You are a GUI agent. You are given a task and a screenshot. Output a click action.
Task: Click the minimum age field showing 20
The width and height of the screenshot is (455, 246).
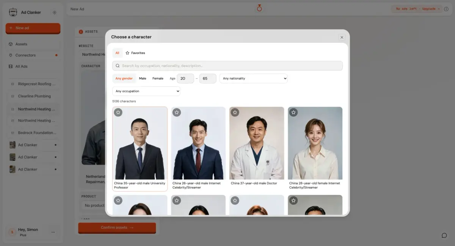tap(185, 78)
